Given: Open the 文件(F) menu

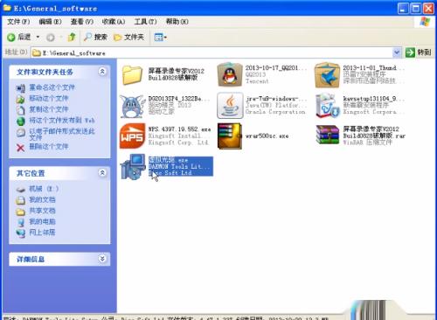Looking at the screenshot, I should (x=18, y=22).
